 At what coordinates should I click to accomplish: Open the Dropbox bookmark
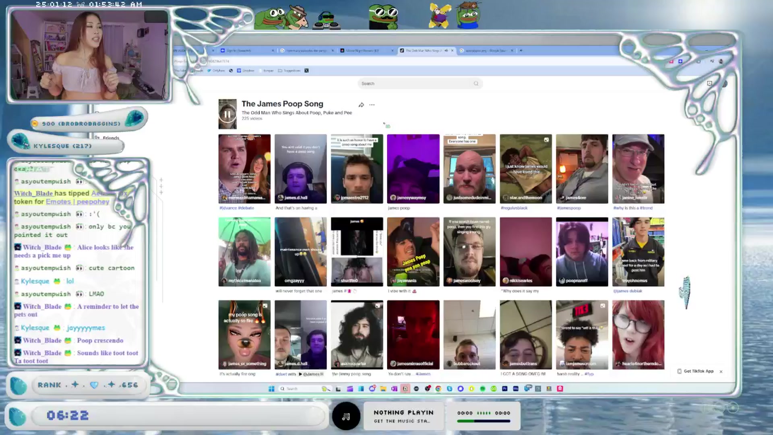pyautogui.click(x=246, y=70)
